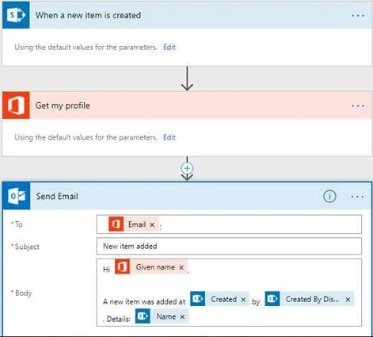Viewport: 373px width, 337px height.
Task: Open ellipsis menu for Get my profile
Action: click(x=358, y=106)
